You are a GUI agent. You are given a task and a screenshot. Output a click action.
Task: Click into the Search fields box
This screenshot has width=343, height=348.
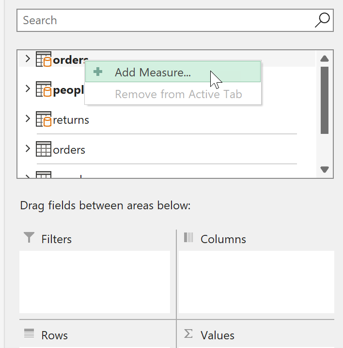[x=165, y=20]
